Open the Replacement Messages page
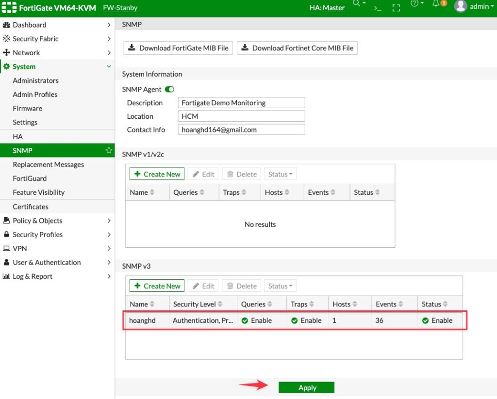The width and height of the screenshot is (497, 399). 48,164
